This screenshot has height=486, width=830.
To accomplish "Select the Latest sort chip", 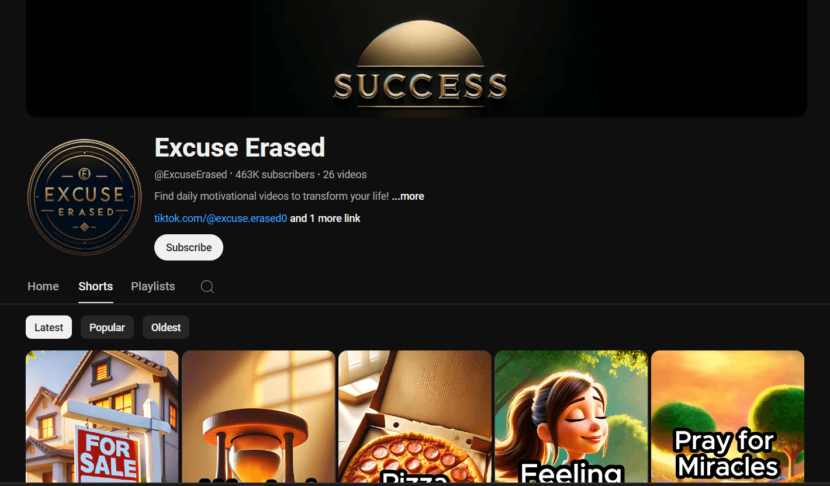I will point(49,327).
